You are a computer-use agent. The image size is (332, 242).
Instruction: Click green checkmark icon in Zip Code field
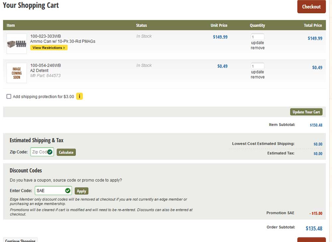50,152
